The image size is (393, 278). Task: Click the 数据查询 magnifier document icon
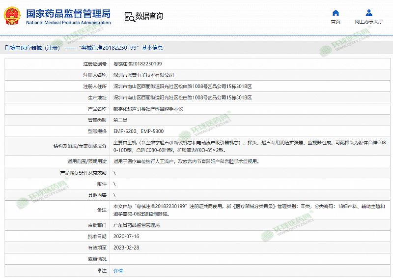(130, 17)
